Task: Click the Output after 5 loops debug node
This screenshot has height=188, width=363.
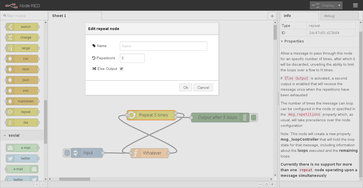Action: [x=220, y=118]
